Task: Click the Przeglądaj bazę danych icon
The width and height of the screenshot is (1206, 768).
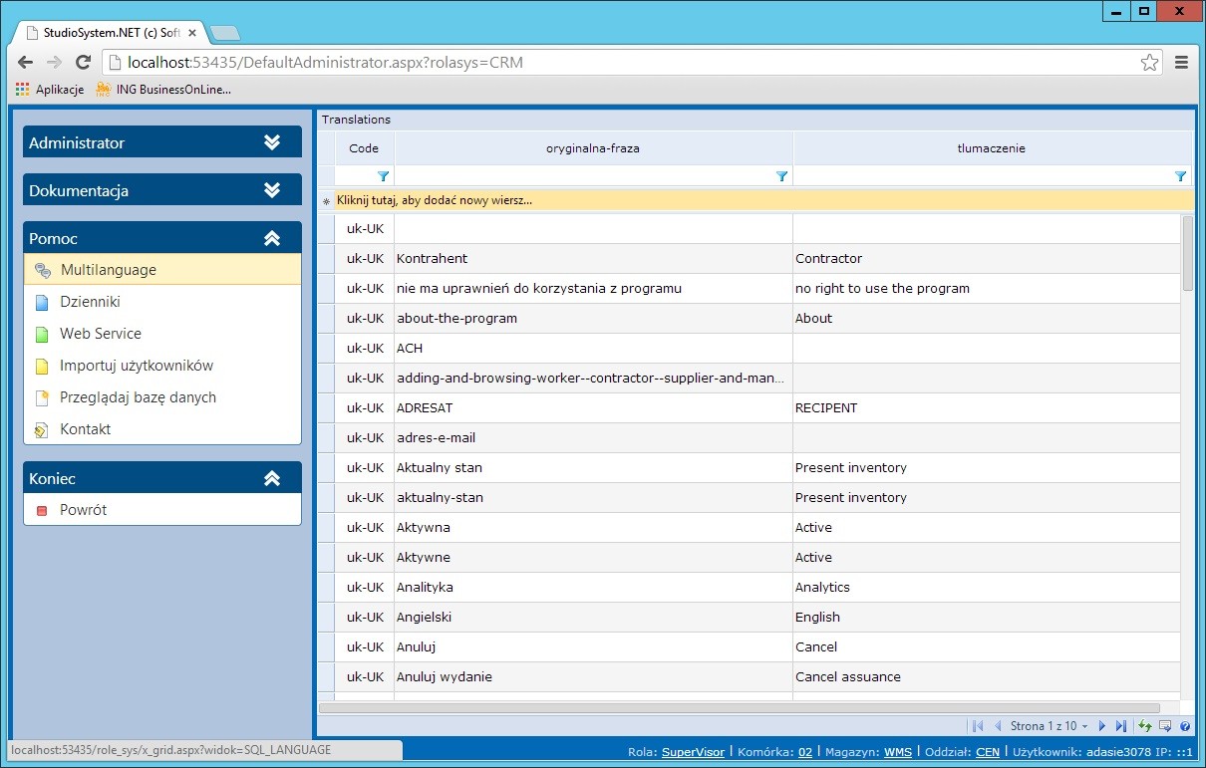Action: tap(42, 396)
